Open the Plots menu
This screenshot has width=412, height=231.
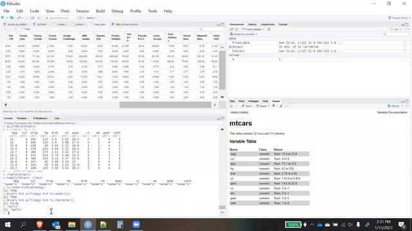tap(65, 11)
